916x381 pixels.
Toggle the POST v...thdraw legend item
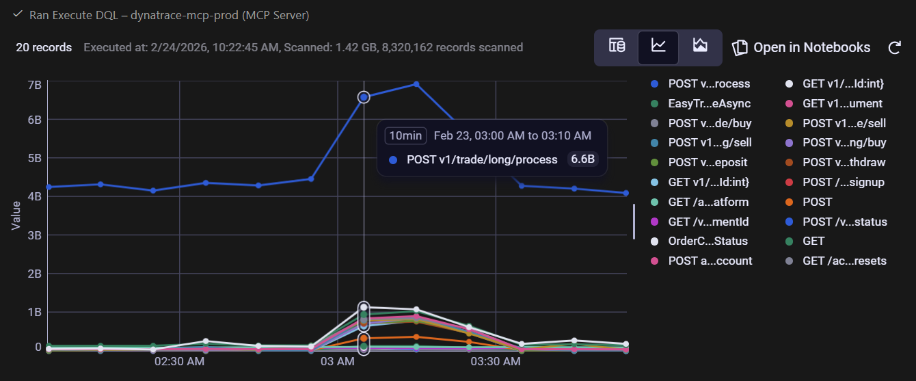pos(844,163)
